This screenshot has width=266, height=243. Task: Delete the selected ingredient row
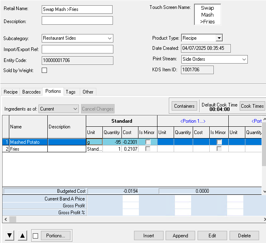tap(244, 236)
